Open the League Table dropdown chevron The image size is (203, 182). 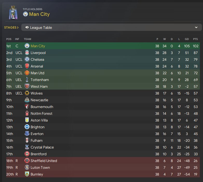pyautogui.click(x=196, y=28)
